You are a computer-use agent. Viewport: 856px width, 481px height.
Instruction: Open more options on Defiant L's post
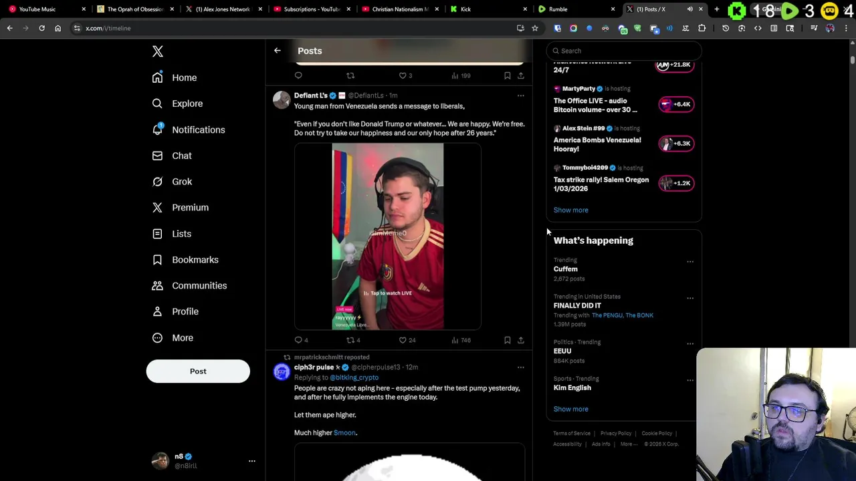coord(521,96)
